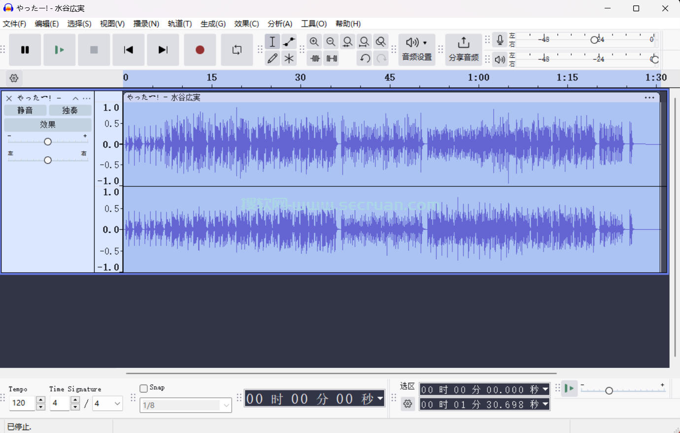This screenshot has width=680, height=433.
Task: Click the Undo arrow icon
Action: (365, 59)
